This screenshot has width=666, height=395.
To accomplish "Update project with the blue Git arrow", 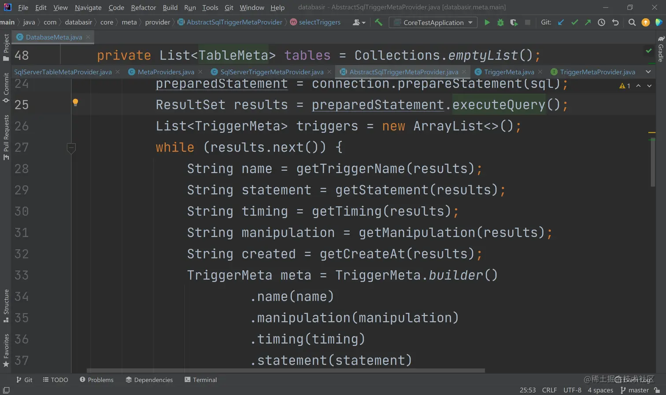I will click(x=561, y=22).
